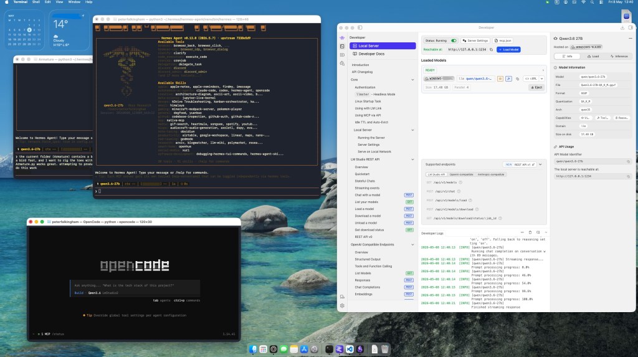Eject the loaded qwen model

pos(536,87)
